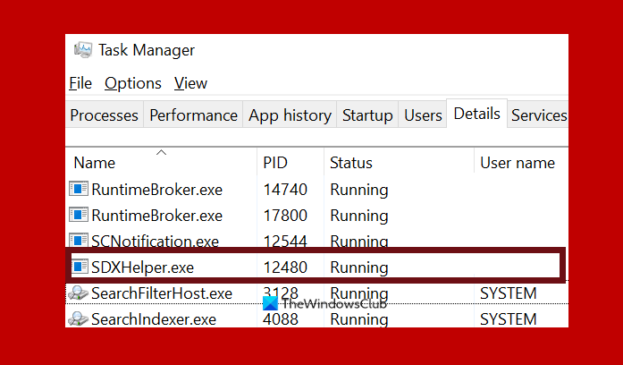This screenshot has height=365, width=623.
Task: Click the SearchFilterHost.exe process icon
Action: coord(80,293)
